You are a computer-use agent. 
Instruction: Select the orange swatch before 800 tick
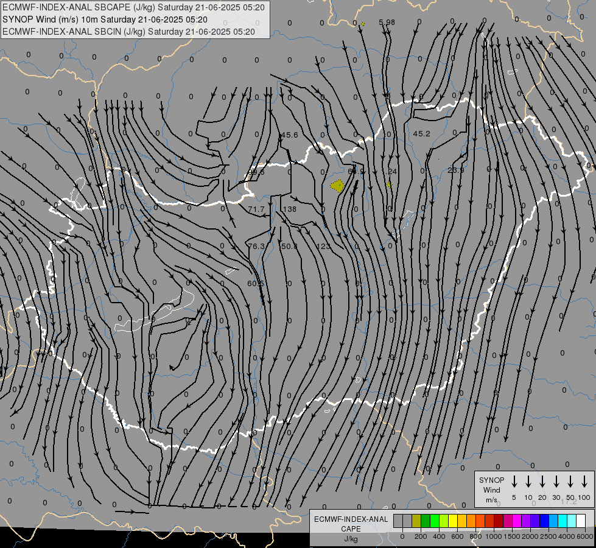(471, 521)
